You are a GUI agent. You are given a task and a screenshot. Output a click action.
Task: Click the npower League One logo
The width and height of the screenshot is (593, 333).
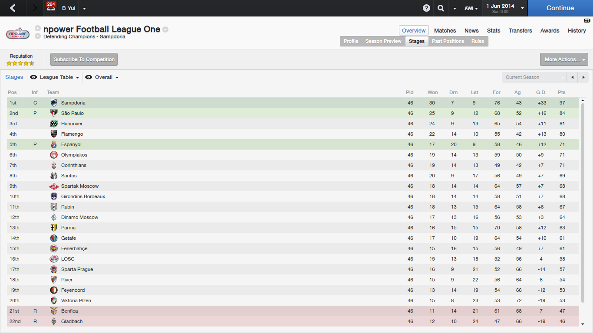(18, 34)
